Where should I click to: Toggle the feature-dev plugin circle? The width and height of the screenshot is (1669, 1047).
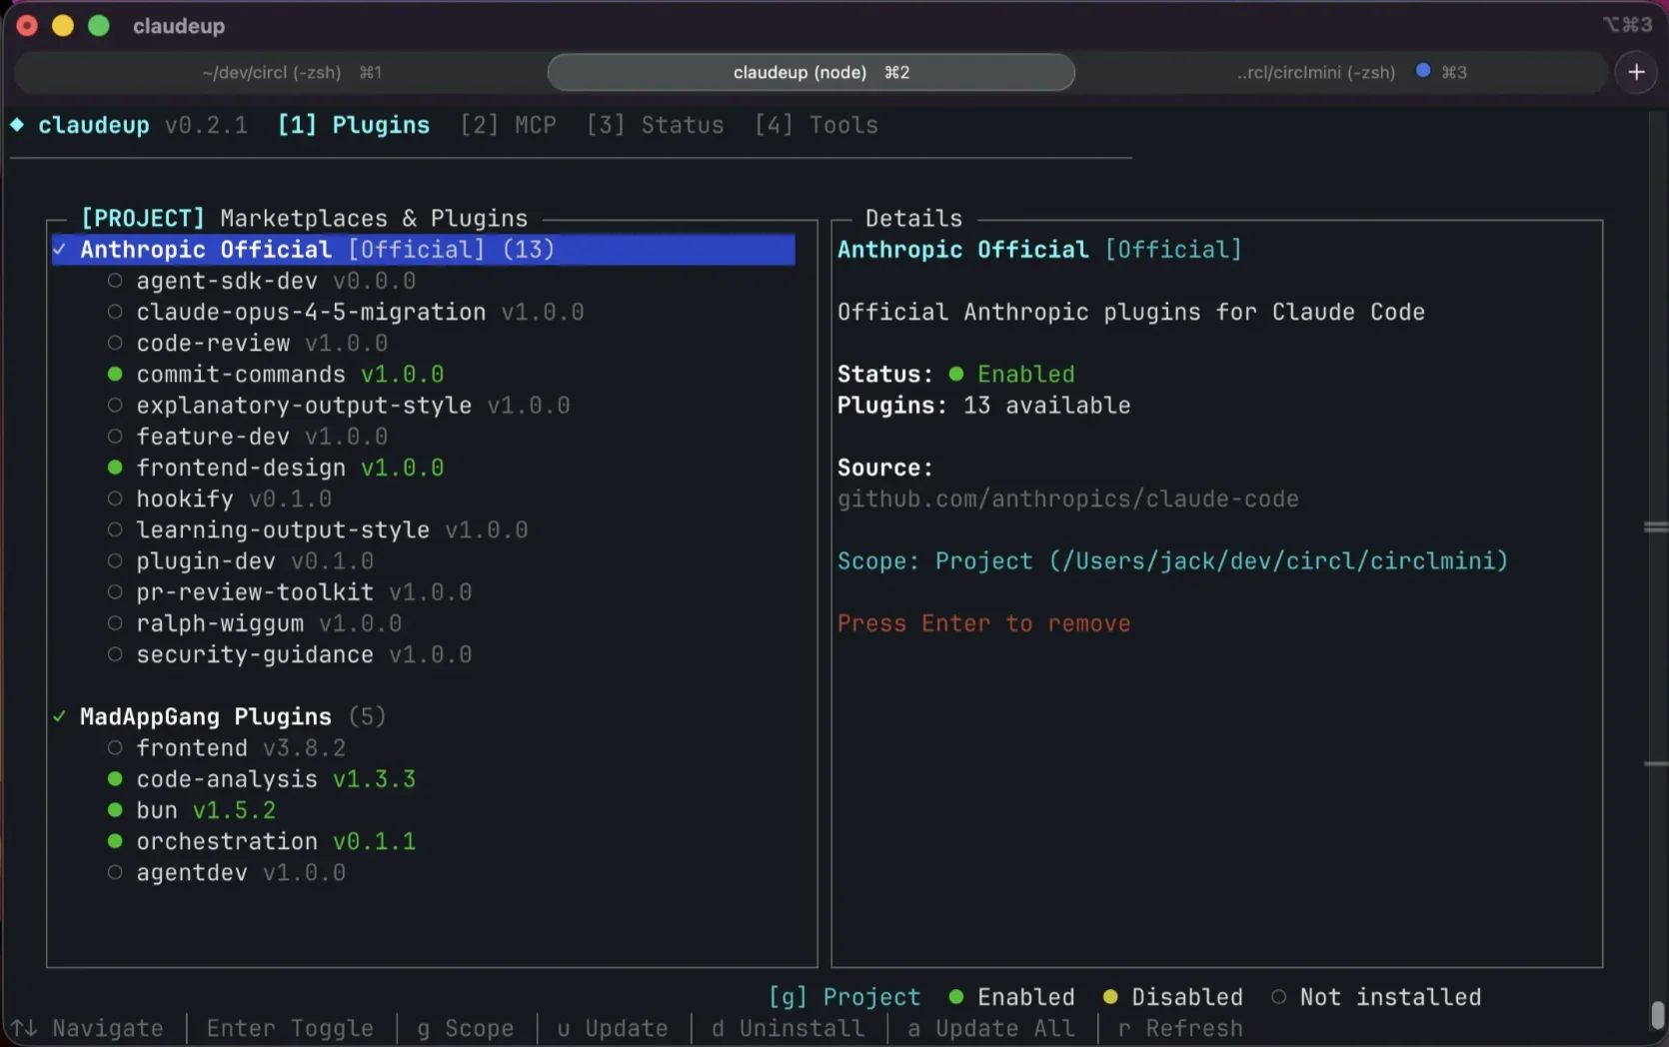click(115, 437)
